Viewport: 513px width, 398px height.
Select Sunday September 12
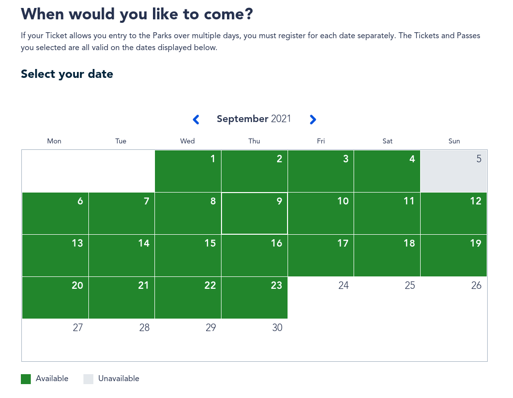coord(454,213)
